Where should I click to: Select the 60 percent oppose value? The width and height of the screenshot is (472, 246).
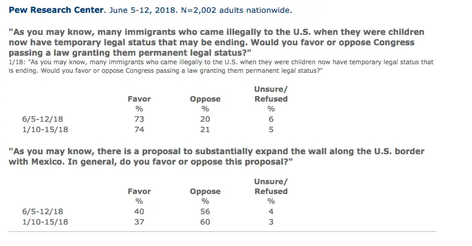(205, 222)
